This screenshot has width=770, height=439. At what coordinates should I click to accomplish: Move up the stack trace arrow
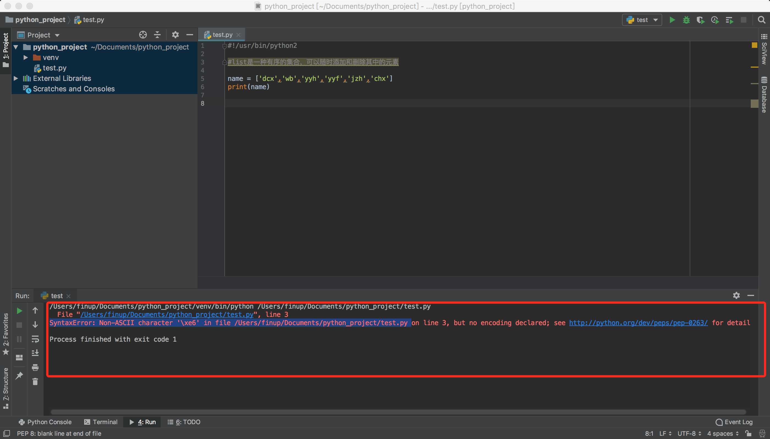35,310
